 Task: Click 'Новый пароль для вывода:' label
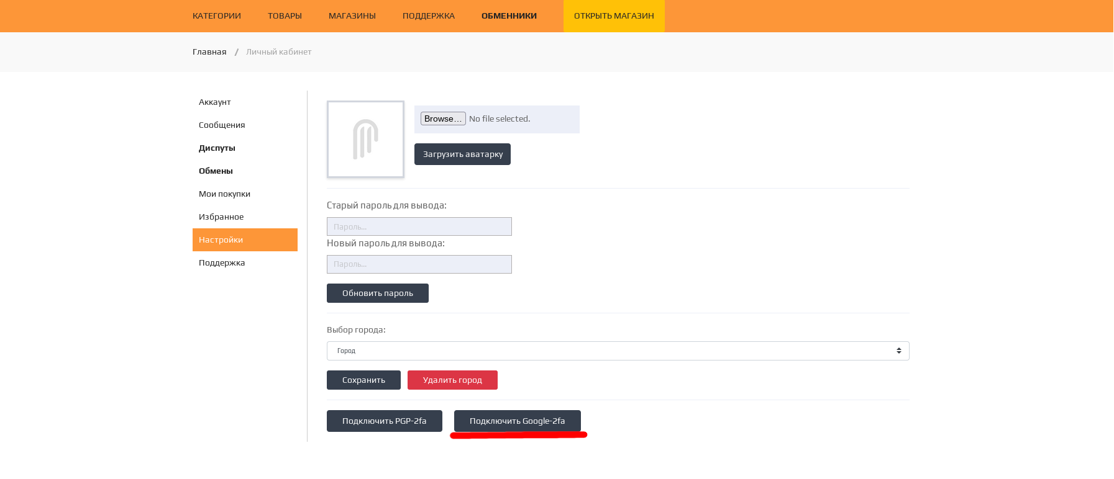tap(386, 243)
